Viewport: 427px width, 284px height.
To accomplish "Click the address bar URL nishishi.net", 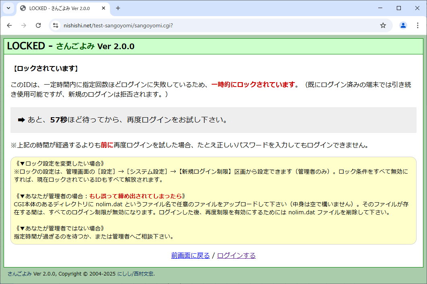I will tap(118, 25).
